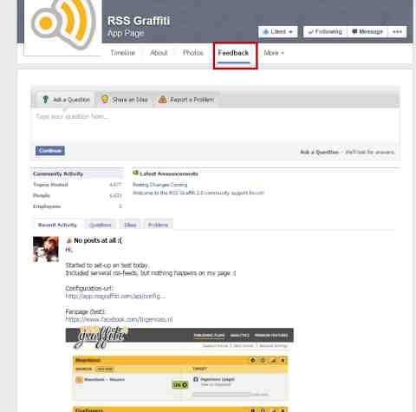
Task: Click the Message button
Action: (367, 32)
